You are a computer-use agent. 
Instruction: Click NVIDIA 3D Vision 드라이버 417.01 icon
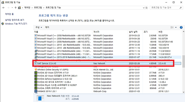[x=36, y=73]
